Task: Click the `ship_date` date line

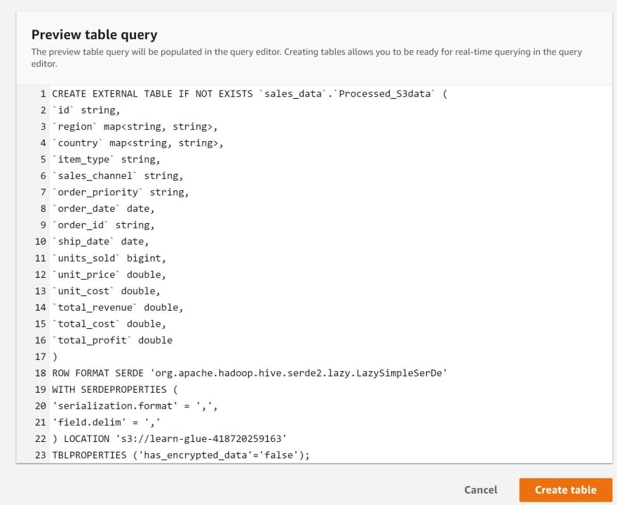Action: (100, 241)
